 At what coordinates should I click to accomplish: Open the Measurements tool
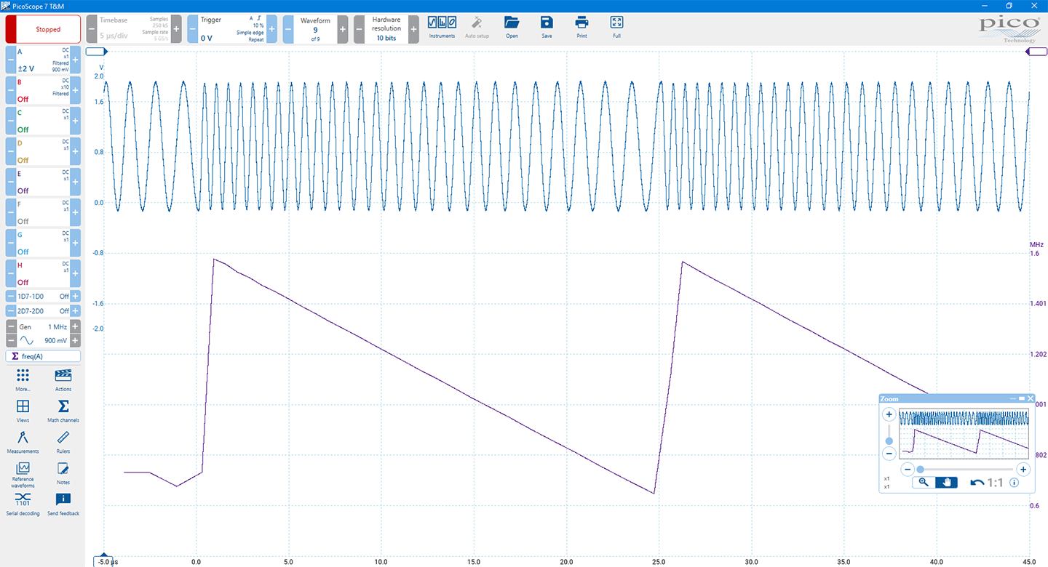(23, 441)
